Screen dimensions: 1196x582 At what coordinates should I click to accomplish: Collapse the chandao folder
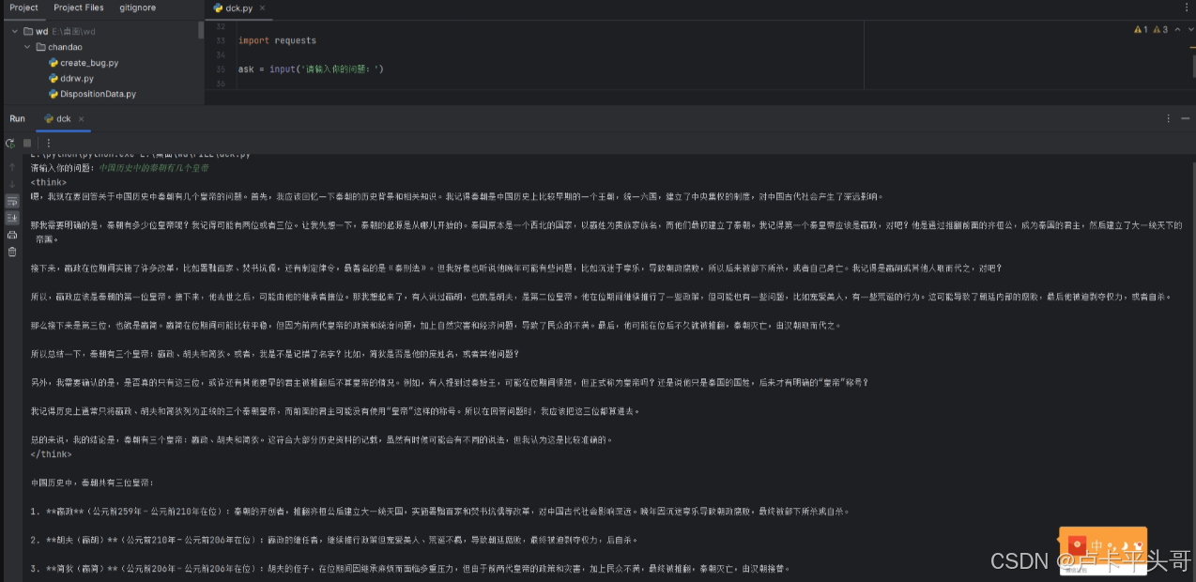pyautogui.click(x=27, y=47)
